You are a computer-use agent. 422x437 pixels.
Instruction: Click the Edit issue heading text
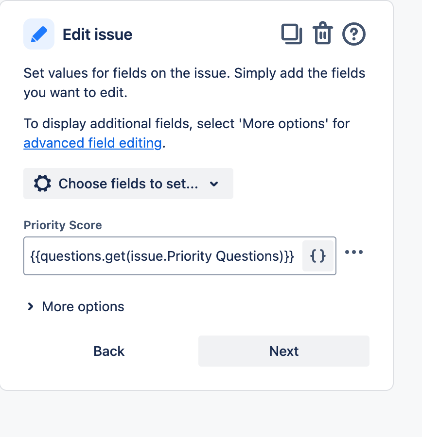(x=97, y=34)
